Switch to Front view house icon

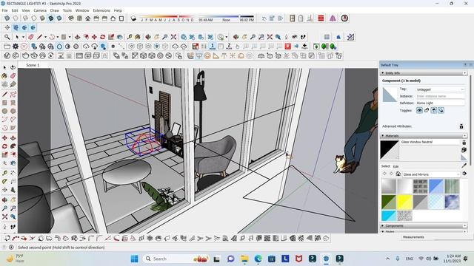(87, 18)
